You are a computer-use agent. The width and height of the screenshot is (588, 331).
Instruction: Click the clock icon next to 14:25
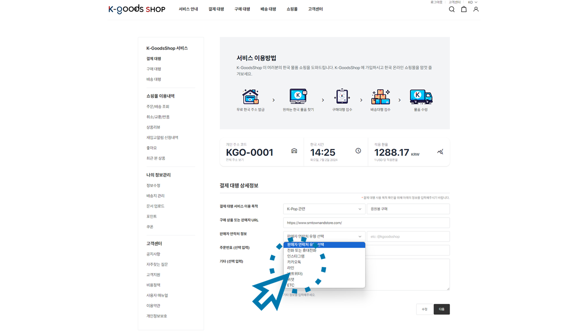pos(358,151)
